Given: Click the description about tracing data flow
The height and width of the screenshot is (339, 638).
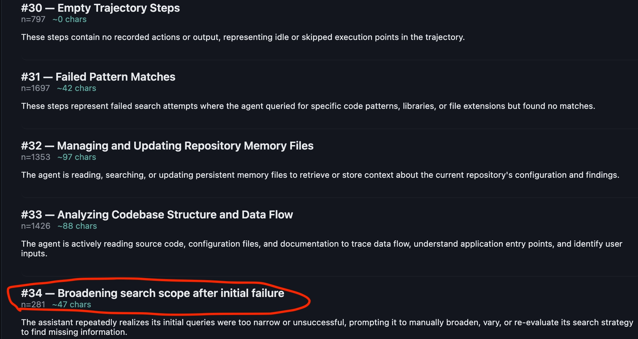Looking at the screenshot, I should (x=322, y=249).
